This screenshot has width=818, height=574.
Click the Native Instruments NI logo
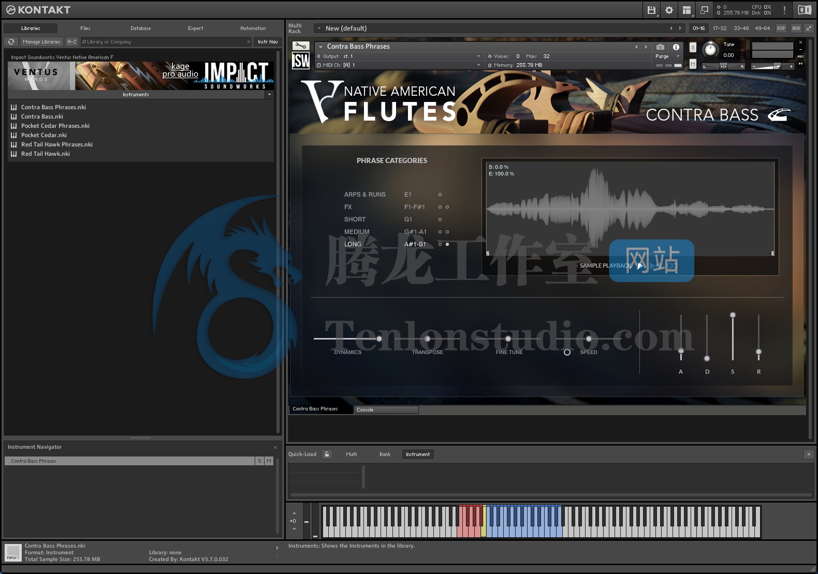click(805, 10)
